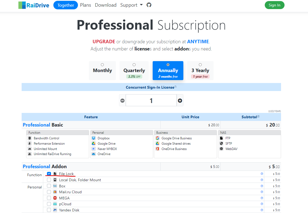Click the green Sign In button
Screen dimensions: 308x213
point(274,5)
